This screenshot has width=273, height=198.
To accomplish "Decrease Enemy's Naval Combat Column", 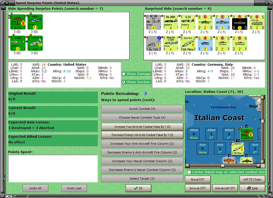I will [x=142, y=170].
